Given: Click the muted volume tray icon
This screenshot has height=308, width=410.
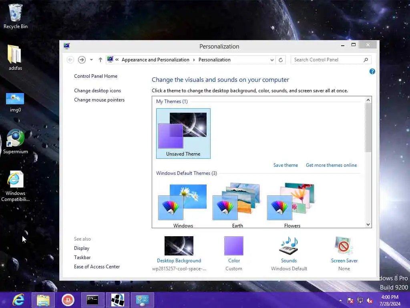Looking at the screenshot, I should [370, 300].
